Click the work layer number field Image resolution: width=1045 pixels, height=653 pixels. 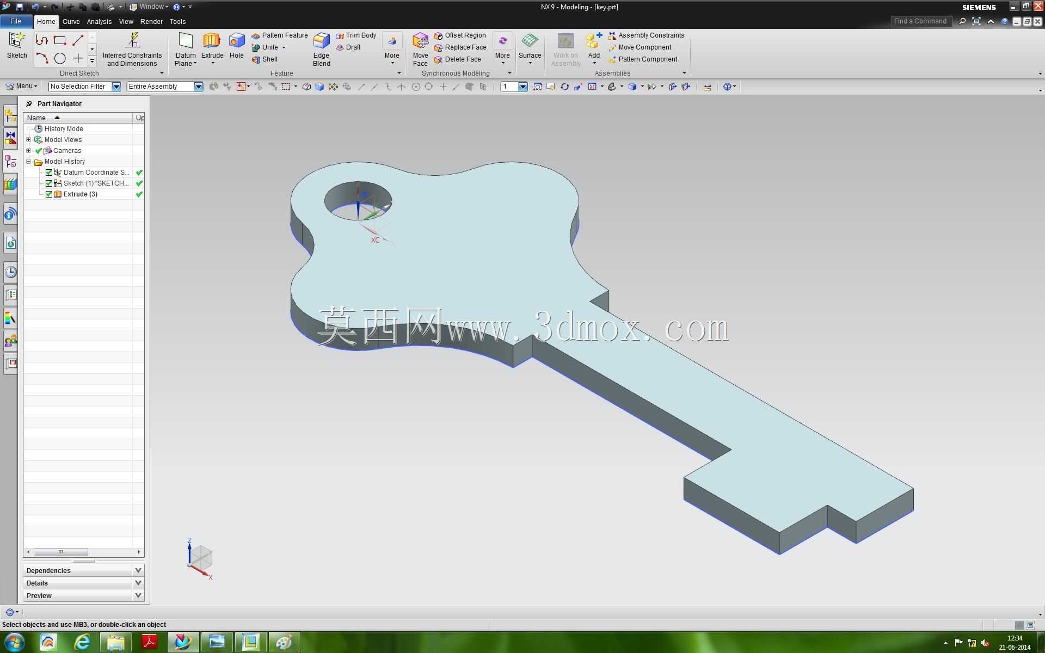tap(509, 87)
